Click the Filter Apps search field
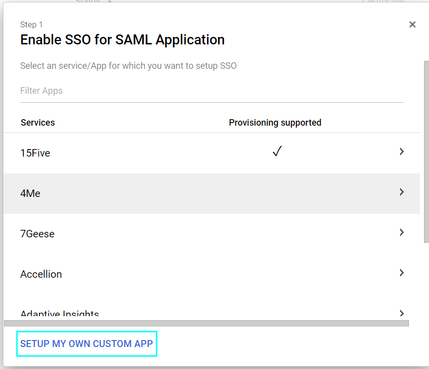 pyautogui.click(x=212, y=91)
